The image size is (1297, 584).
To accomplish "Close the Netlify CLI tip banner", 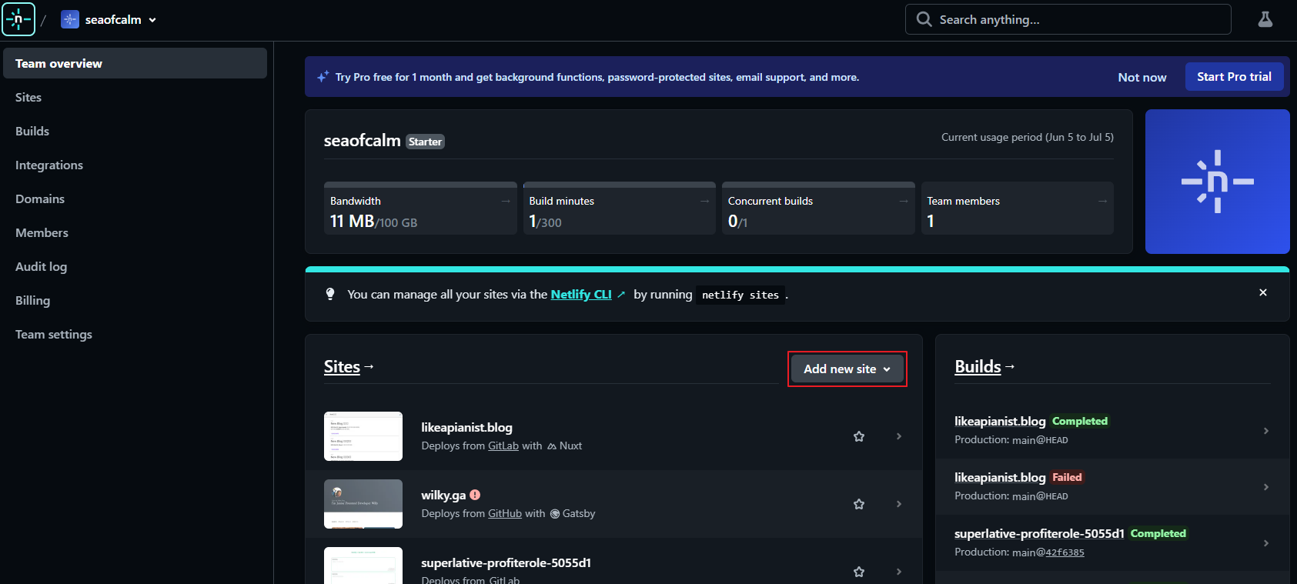I will (x=1263, y=292).
